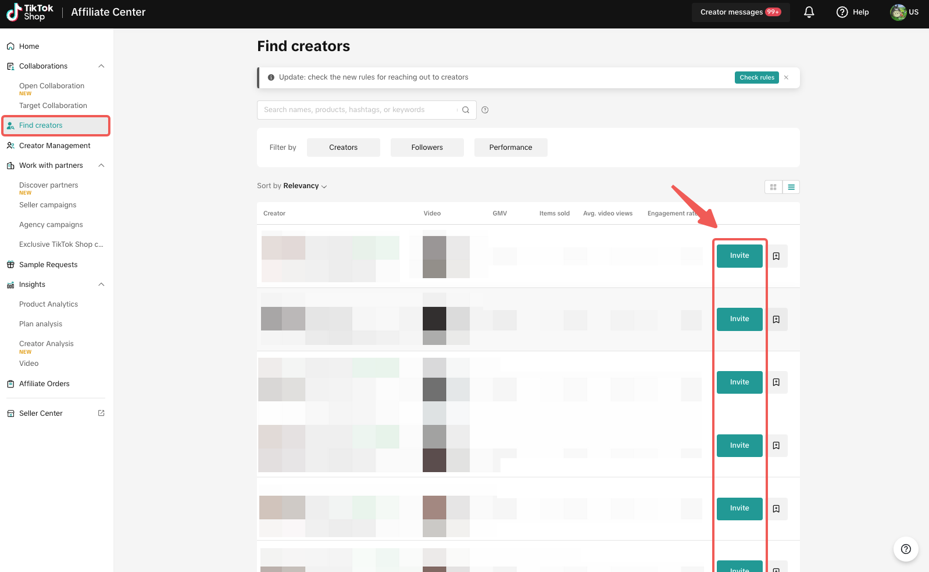Click the Help question mark icon
This screenshot has height=572, width=929.
tap(842, 12)
